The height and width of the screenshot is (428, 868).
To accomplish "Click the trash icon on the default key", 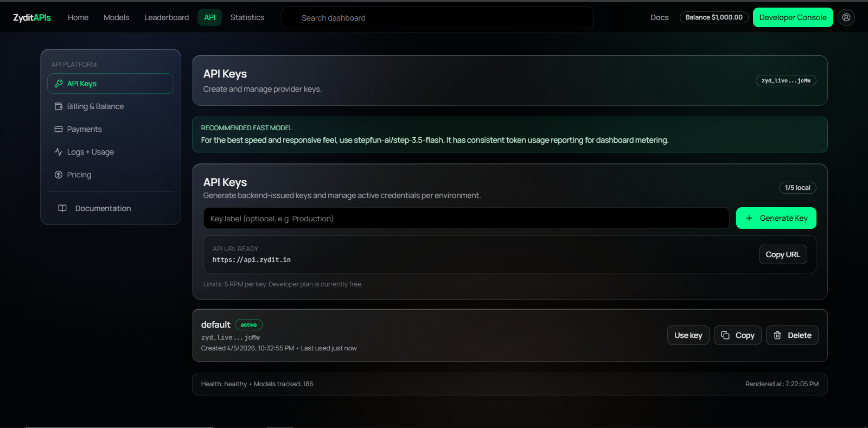I will coord(777,335).
